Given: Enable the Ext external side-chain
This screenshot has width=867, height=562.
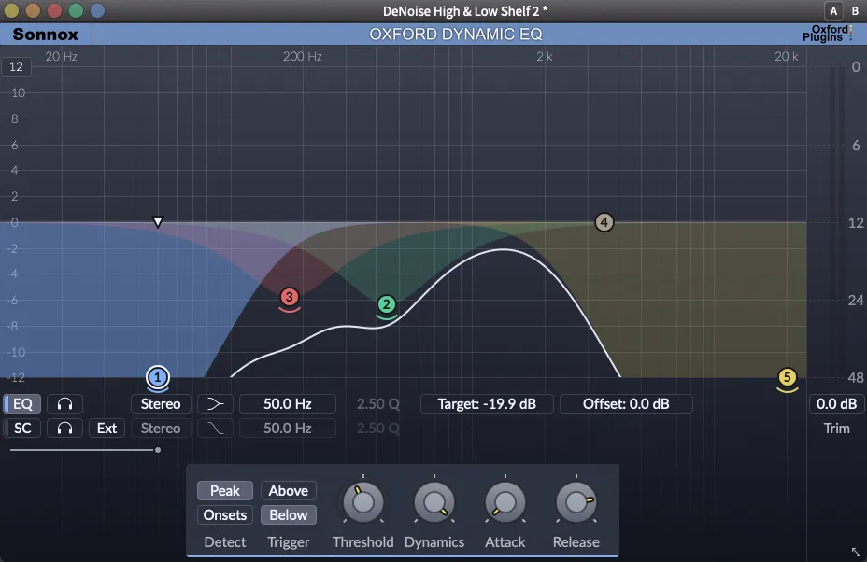Looking at the screenshot, I should click(x=107, y=429).
